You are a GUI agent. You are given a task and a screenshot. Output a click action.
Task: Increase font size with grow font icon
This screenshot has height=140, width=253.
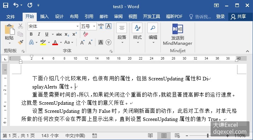(82, 43)
